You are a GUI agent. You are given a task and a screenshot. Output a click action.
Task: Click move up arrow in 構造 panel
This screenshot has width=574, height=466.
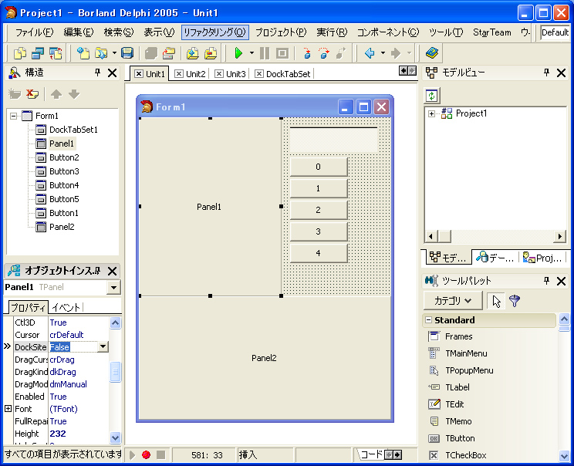click(x=56, y=94)
